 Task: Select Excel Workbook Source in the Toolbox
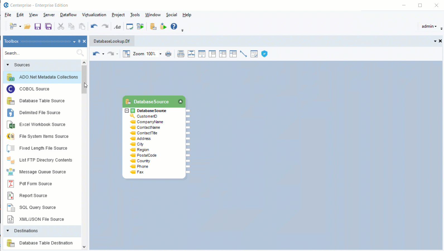[42, 125]
